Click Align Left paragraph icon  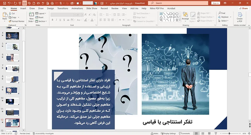(101, 20)
